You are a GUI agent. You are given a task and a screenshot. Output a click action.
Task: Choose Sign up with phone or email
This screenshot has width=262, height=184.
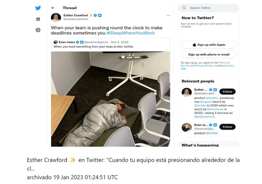pos(209,55)
